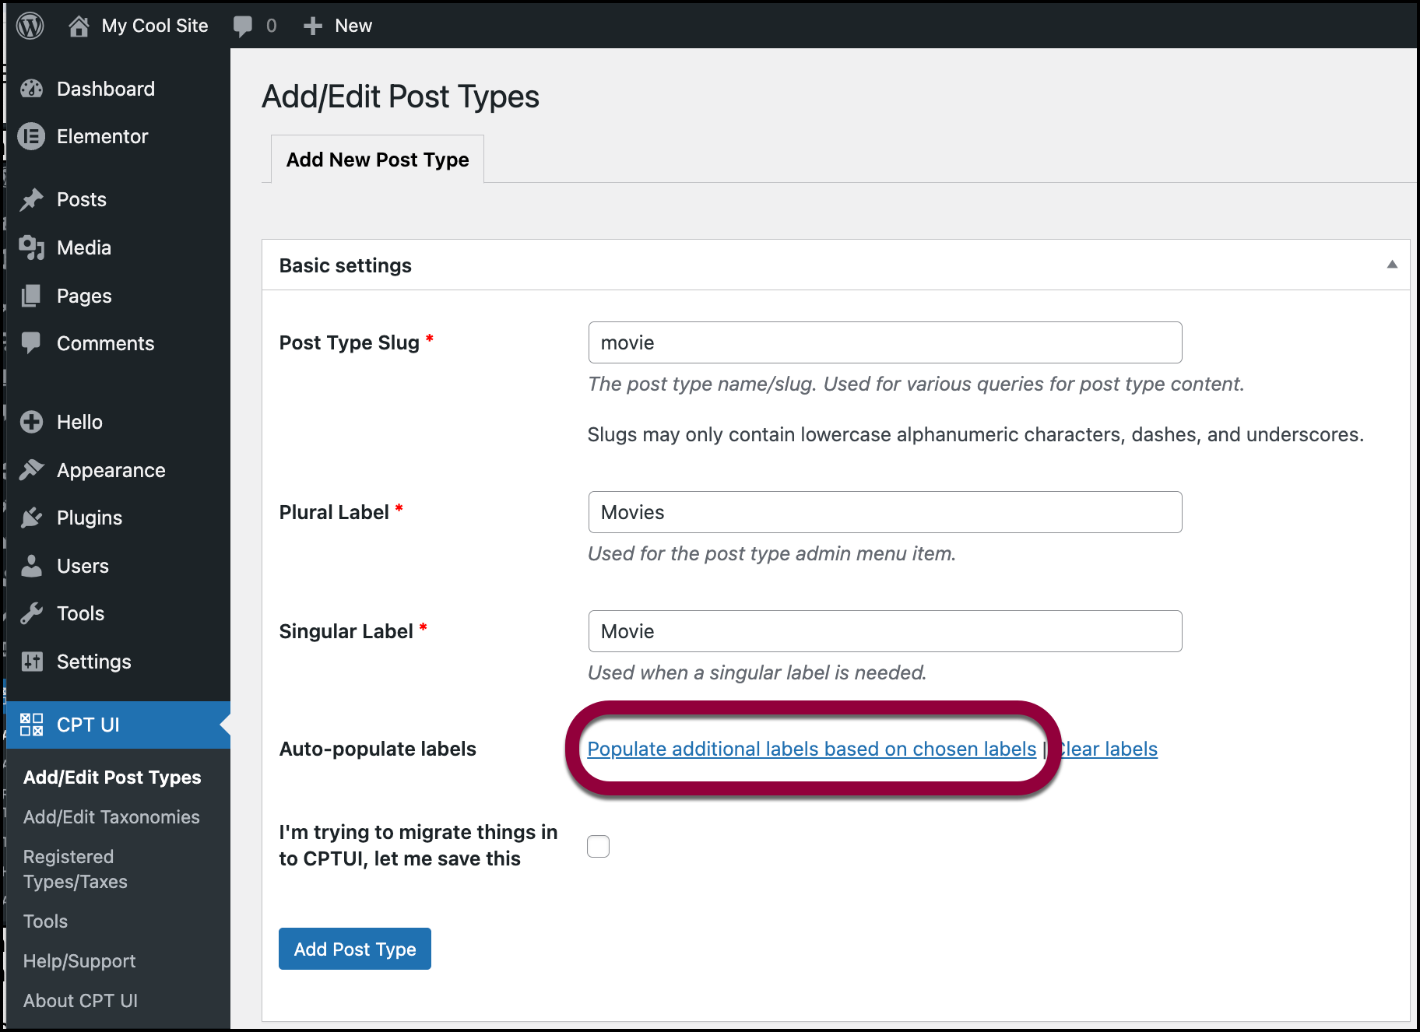Screen dimensions: 1420x1032
Task: Click the Plugins plug icon
Action: pos(32,518)
